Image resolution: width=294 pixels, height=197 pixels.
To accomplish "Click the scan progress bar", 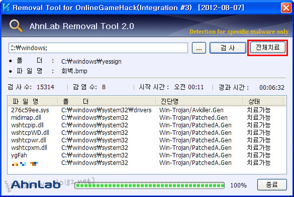I will 149,185.
